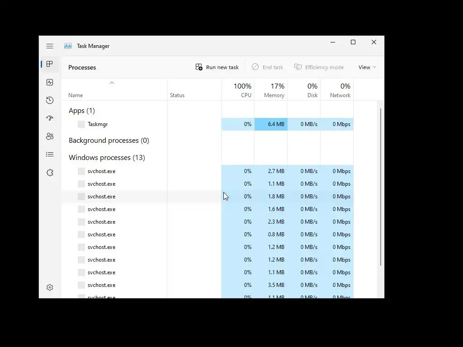The height and width of the screenshot is (347, 463).
Task: Click the Taskmgr 6.4 MB memory cell
Action: tap(271, 124)
